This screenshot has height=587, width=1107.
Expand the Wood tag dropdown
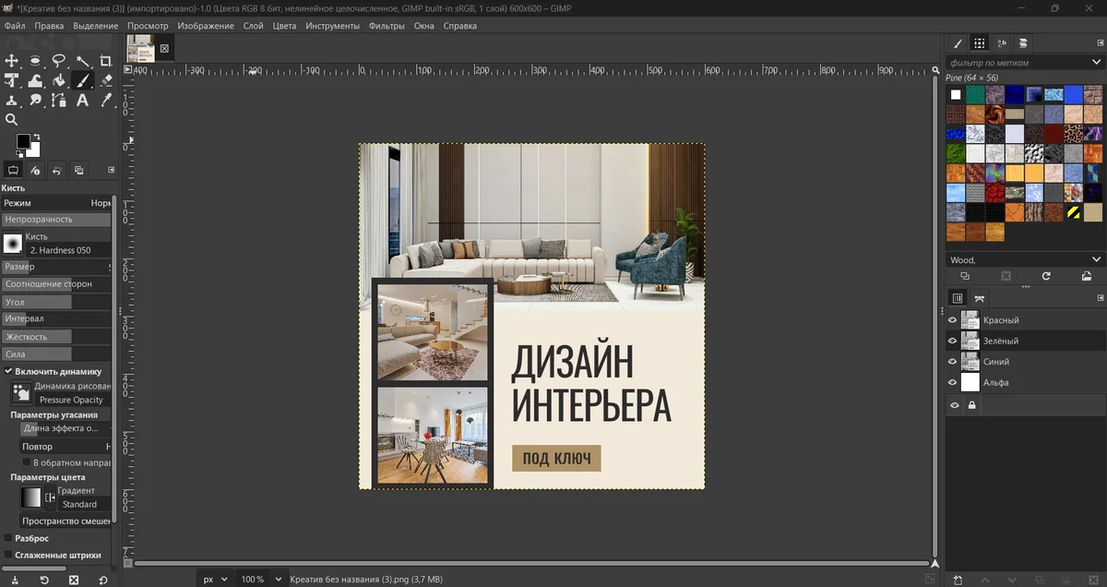point(1025,260)
